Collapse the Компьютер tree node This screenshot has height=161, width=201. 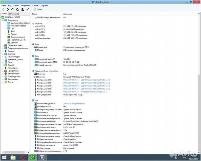click(x=3, y=20)
